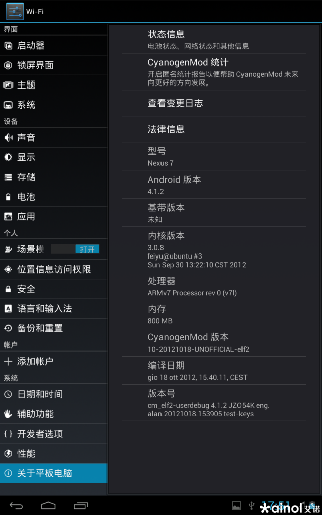Tap the 版本号 build number entry
322x515 pixels.
coord(214,403)
